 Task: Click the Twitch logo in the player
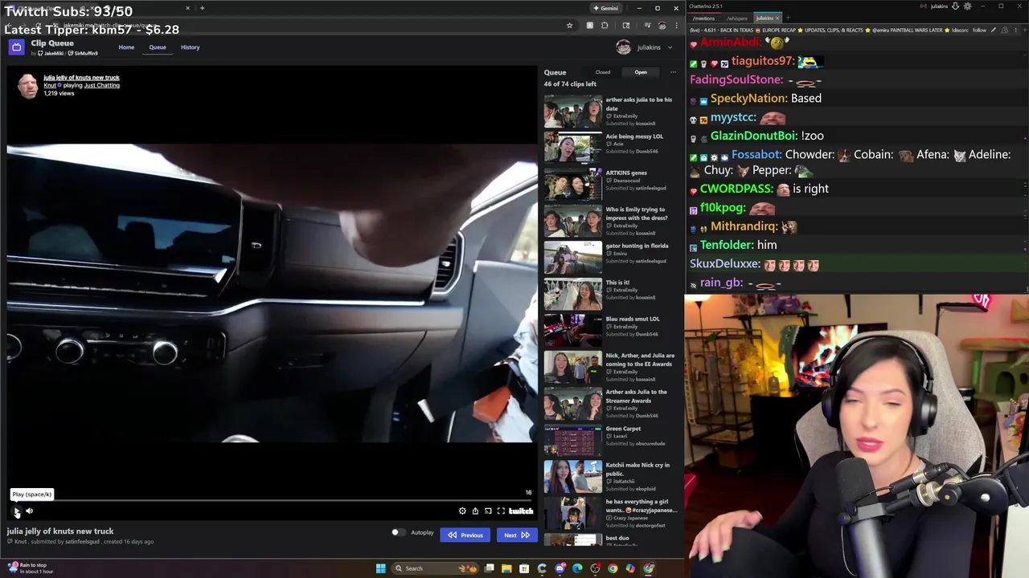coord(521,511)
